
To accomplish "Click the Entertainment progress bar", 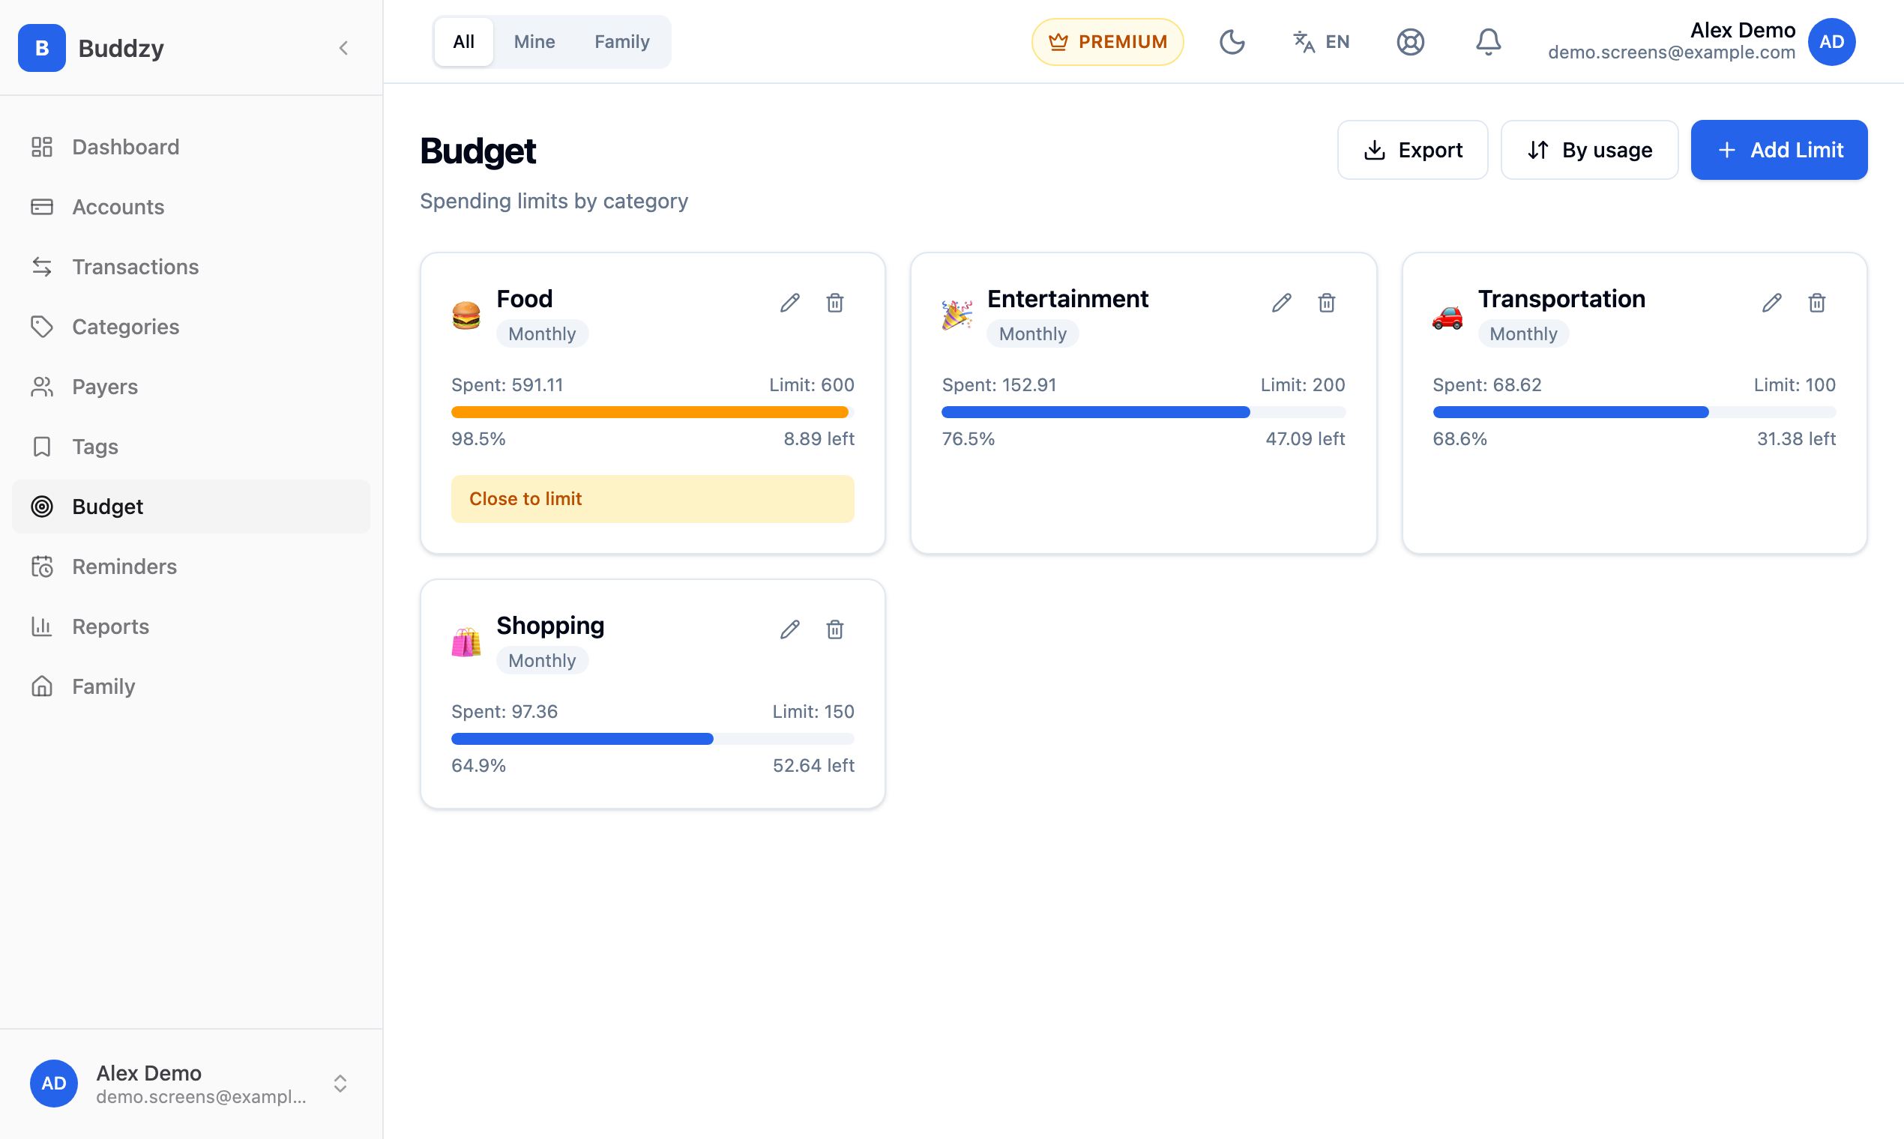I will pos(1143,412).
